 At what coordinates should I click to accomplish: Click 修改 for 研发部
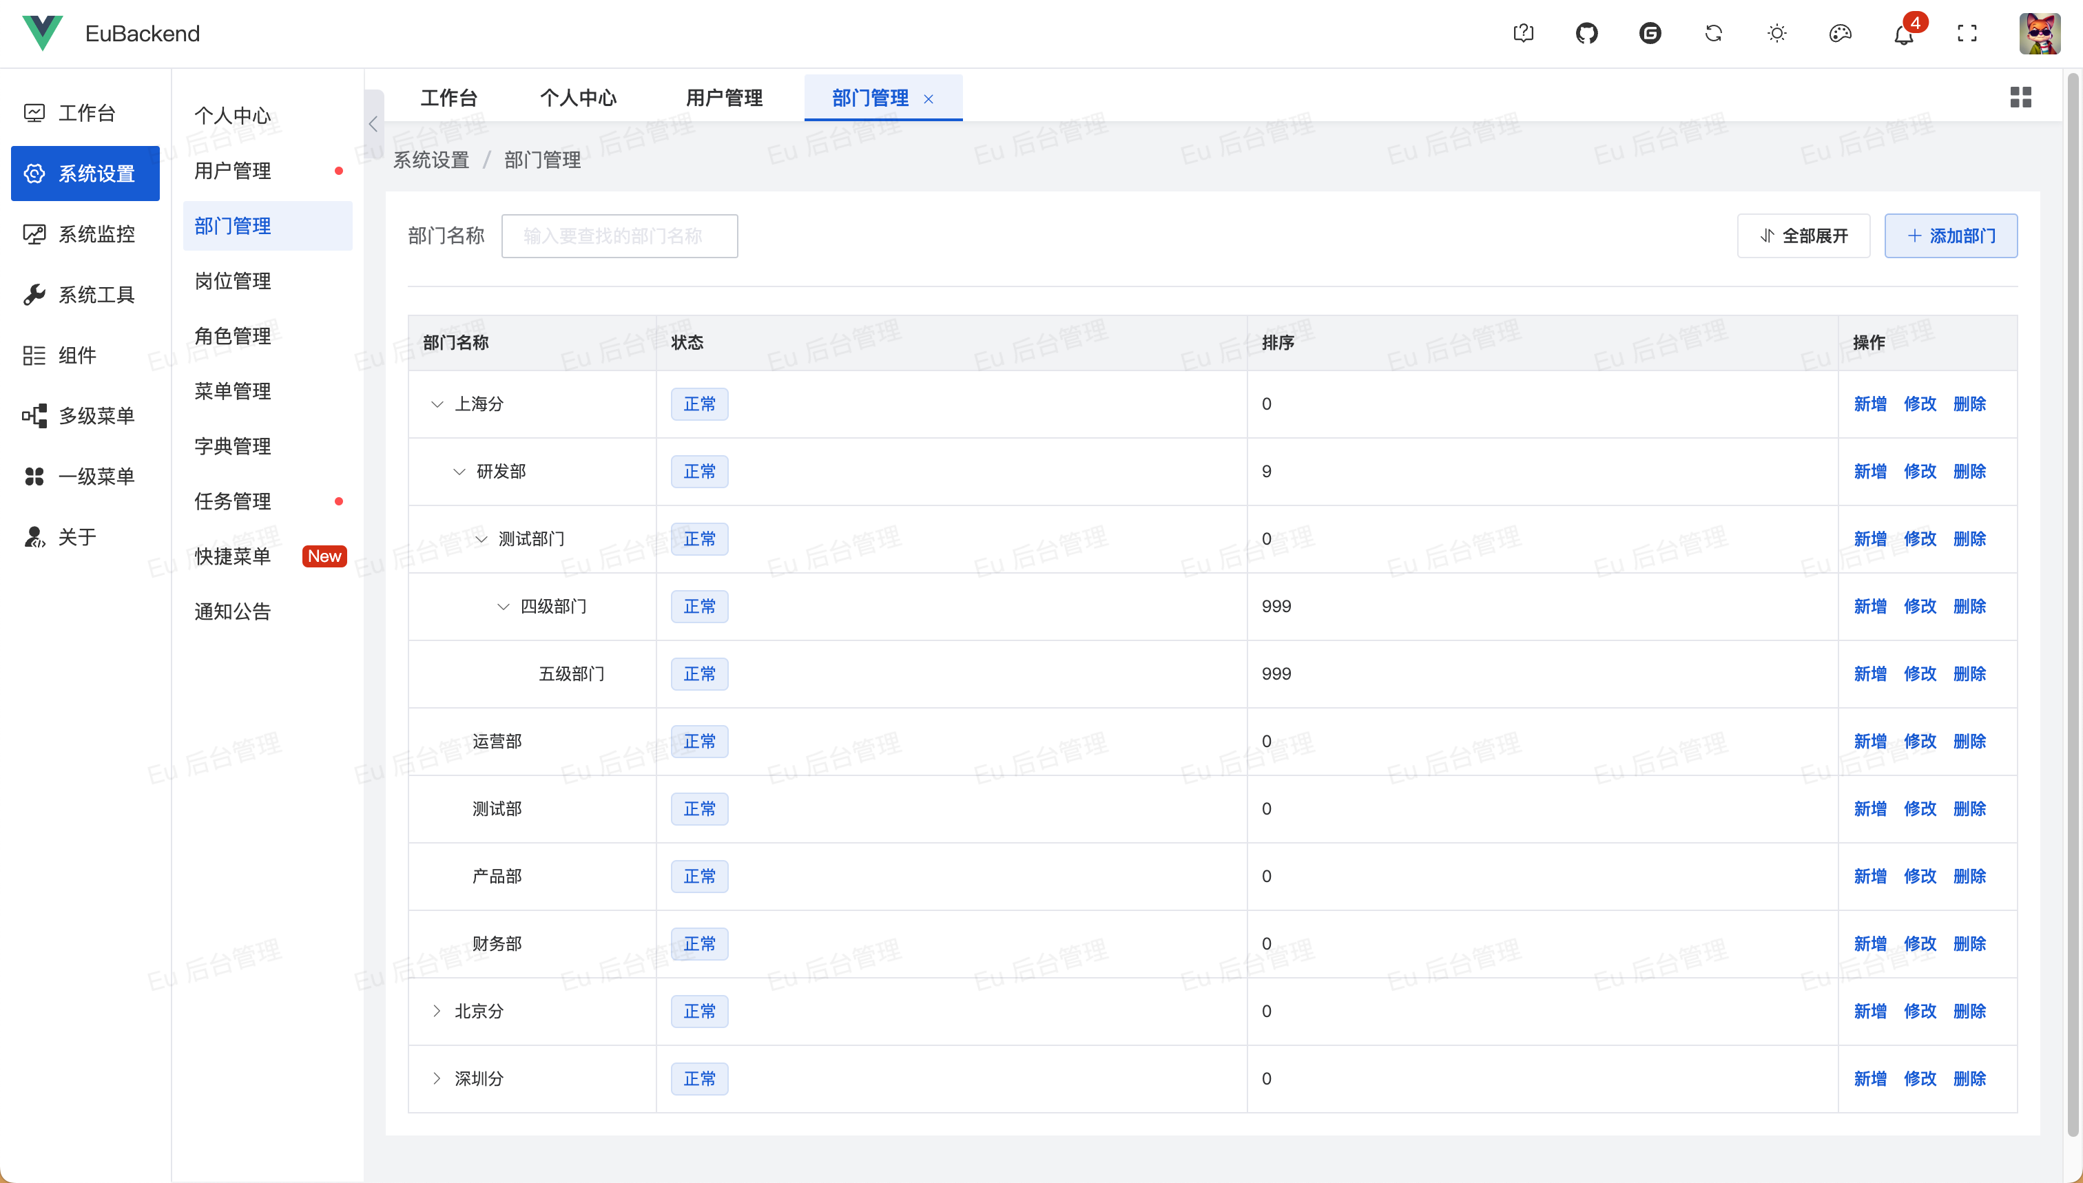coord(1920,471)
